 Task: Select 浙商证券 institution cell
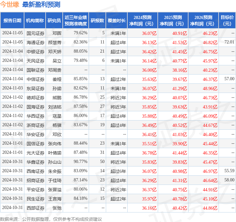click(35, 125)
